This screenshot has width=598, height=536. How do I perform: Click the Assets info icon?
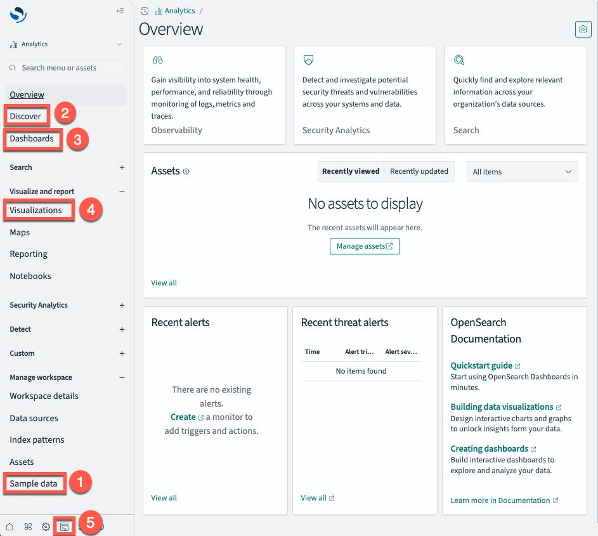point(186,172)
